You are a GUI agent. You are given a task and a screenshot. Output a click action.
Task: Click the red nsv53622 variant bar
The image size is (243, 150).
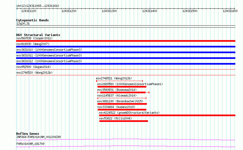(x=124, y=121)
